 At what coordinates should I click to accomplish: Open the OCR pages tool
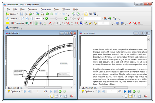tap(43, 14)
